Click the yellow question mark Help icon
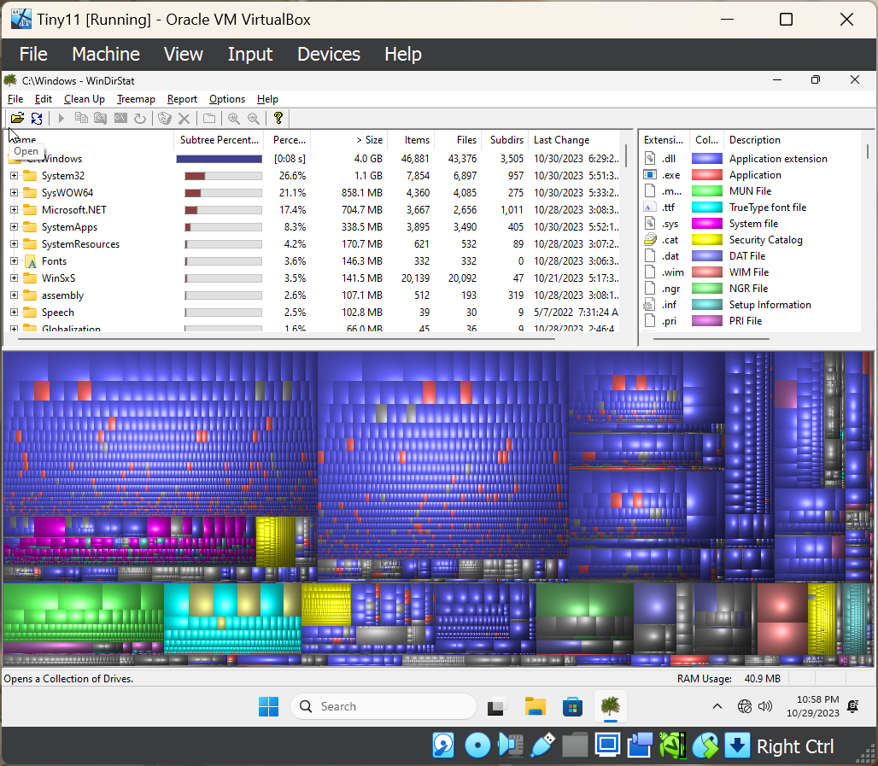Viewport: 878px width, 766px height. pos(278,118)
